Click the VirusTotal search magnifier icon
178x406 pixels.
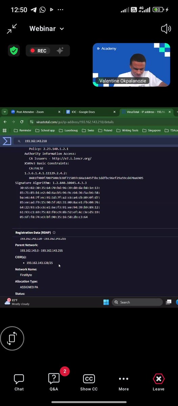tap(19, 141)
